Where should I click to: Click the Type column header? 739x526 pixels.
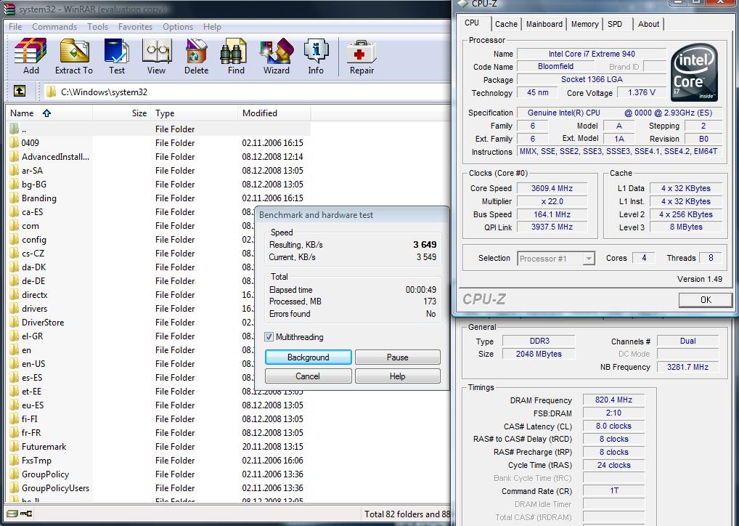point(194,113)
